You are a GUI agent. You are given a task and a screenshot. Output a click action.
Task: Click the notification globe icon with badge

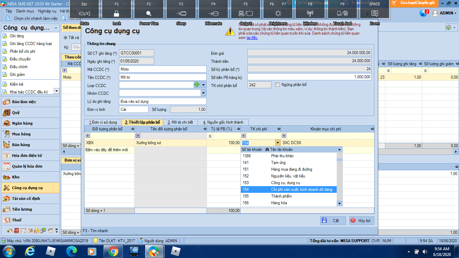[423, 13]
